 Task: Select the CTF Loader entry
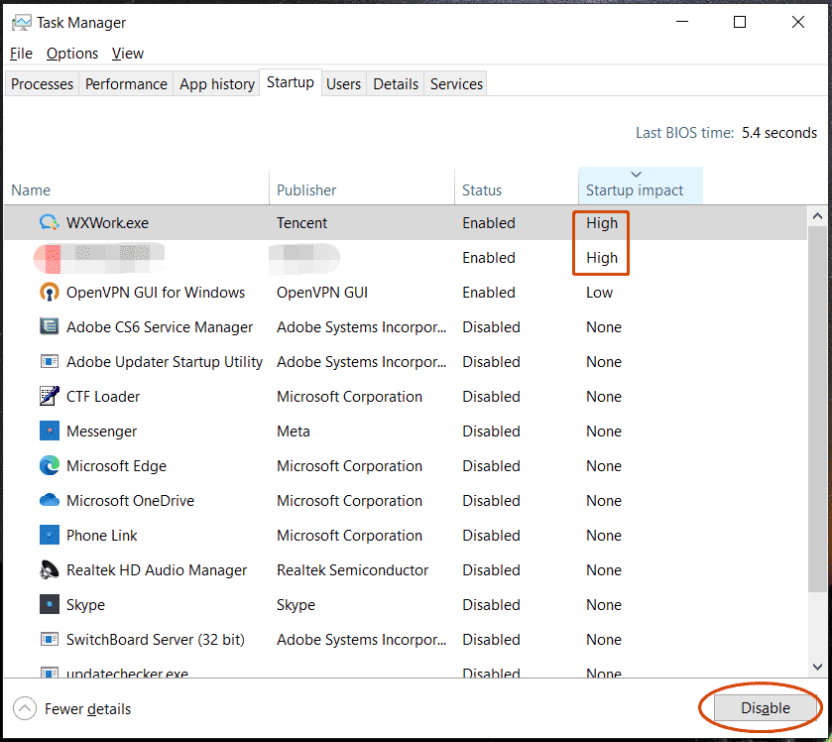[103, 397]
